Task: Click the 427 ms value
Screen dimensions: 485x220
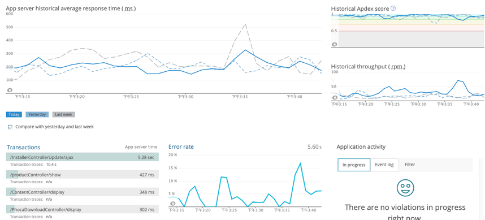Action: click(146, 175)
